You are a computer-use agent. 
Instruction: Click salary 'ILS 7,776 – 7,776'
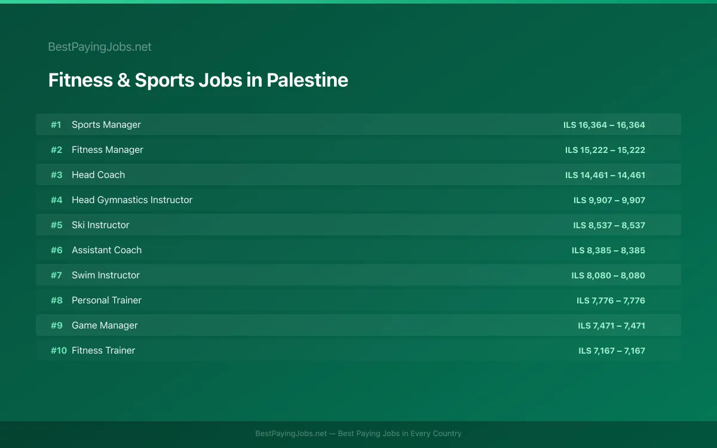click(x=611, y=300)
